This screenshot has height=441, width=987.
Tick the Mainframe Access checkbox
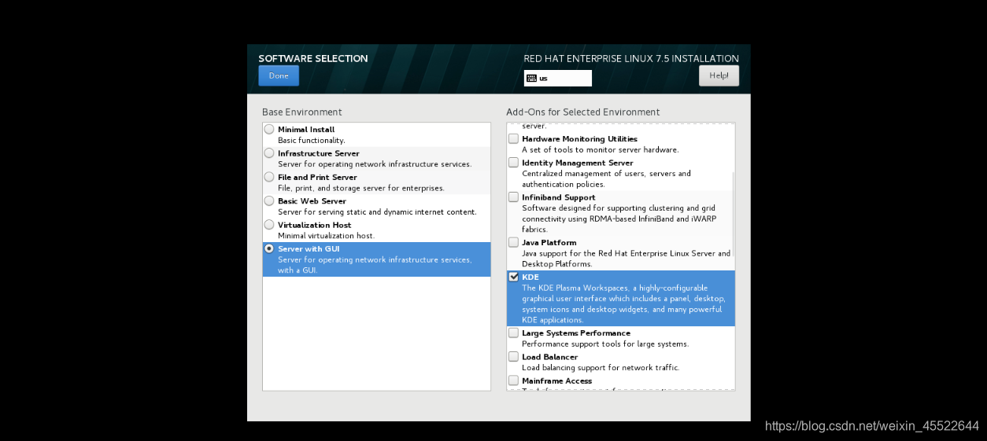point(514,380)
